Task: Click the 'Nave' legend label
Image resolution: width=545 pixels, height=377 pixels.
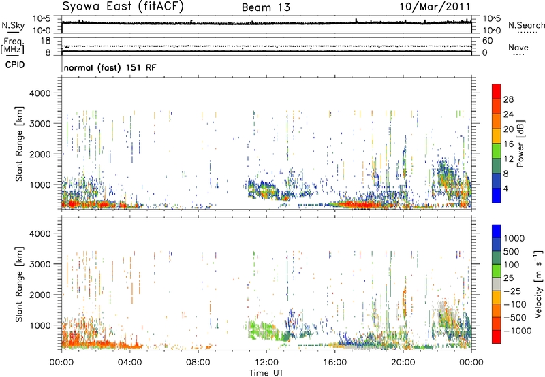Action: click(x=518, y=47)
